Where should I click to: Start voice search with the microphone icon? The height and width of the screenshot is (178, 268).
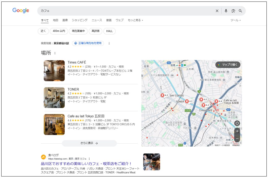226,11
